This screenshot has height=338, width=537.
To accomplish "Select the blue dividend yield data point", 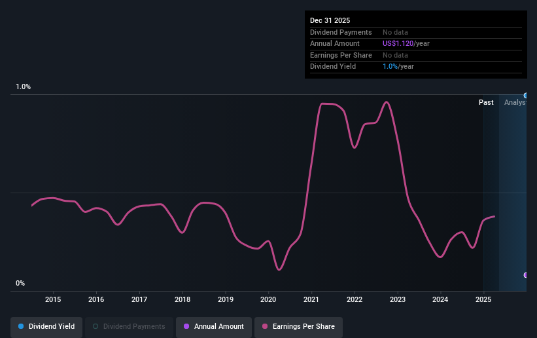I will (x=526, y=96).
